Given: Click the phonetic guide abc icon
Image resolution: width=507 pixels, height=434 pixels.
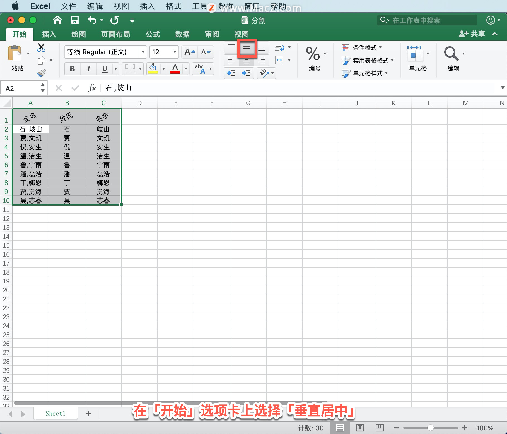Looking at the screenshot, I should [200, 68].
